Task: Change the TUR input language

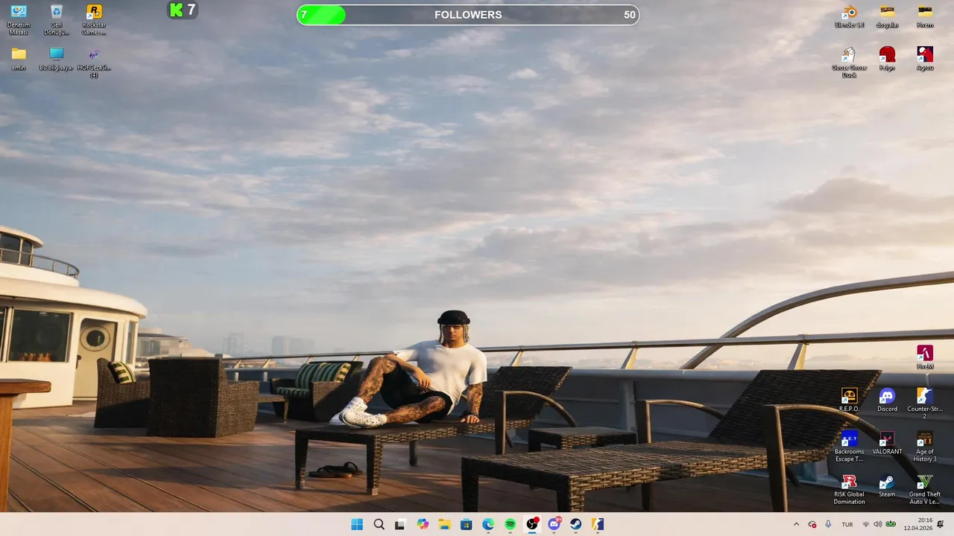Action: tap(847, 524)
